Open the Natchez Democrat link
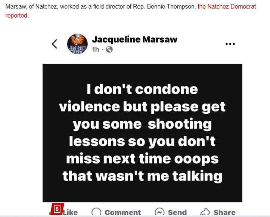The width and height of the screenshot is (270, 217). [227, 7]
